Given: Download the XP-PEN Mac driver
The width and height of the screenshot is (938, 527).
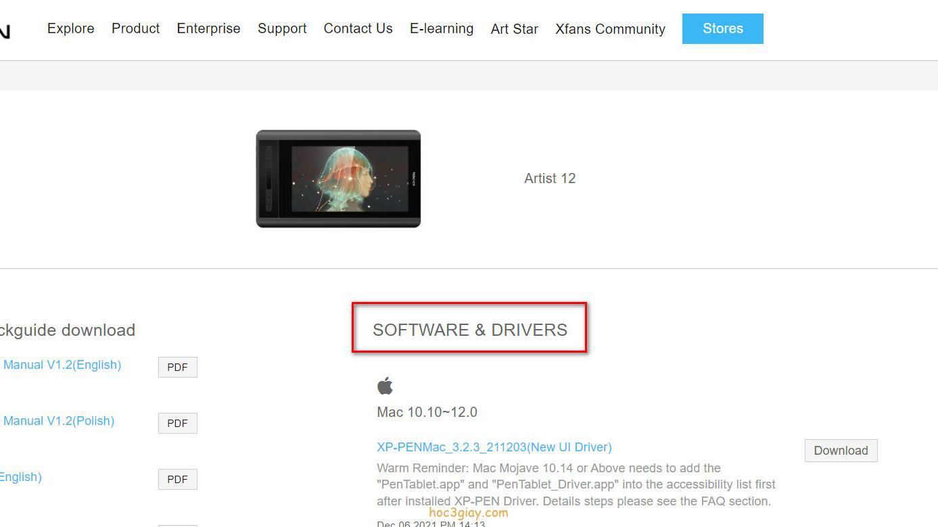Looking at the screenshot, I should click(841, 451).
